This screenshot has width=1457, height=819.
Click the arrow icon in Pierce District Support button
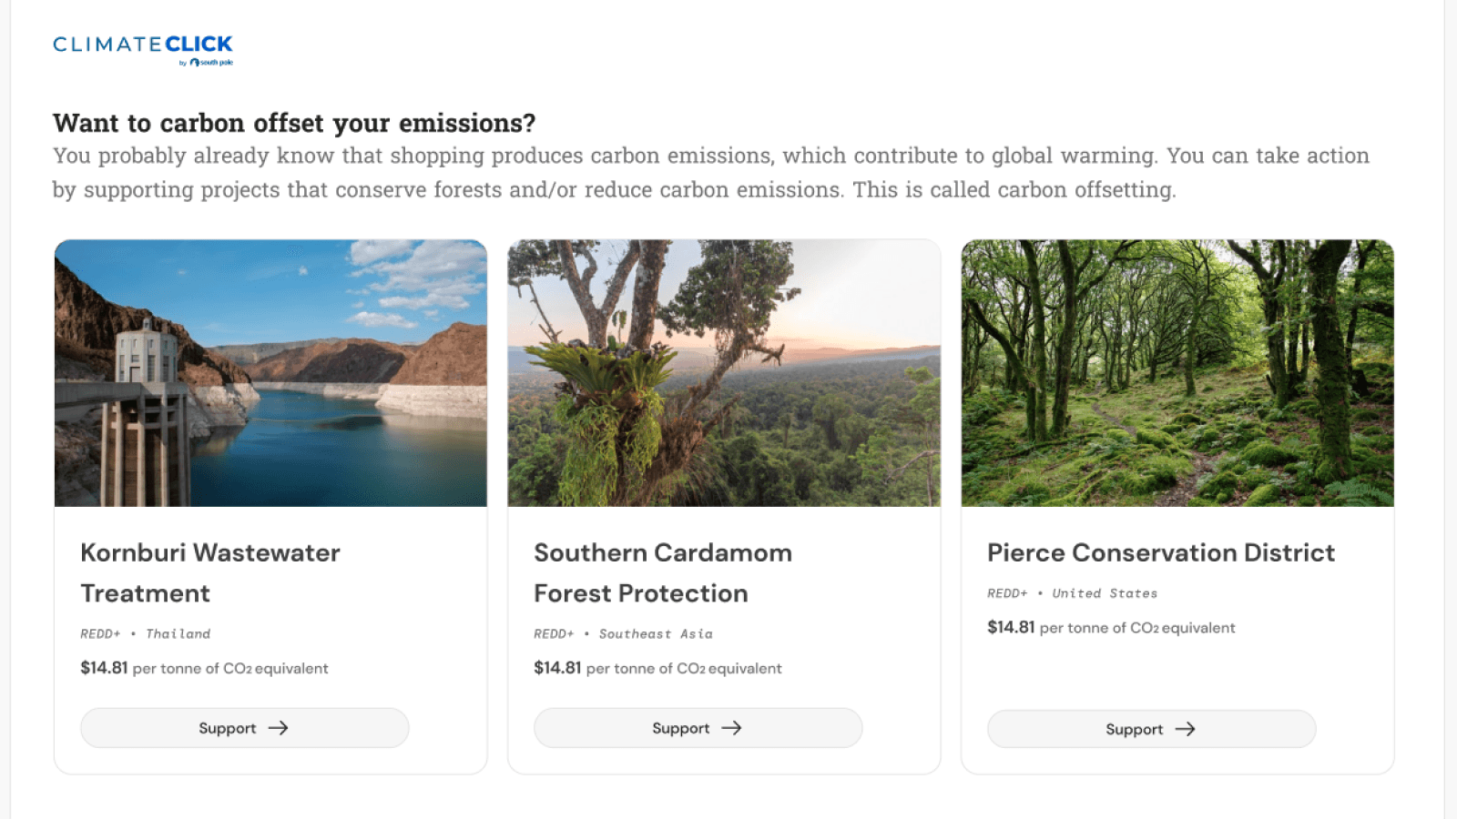coord(1186,729)
